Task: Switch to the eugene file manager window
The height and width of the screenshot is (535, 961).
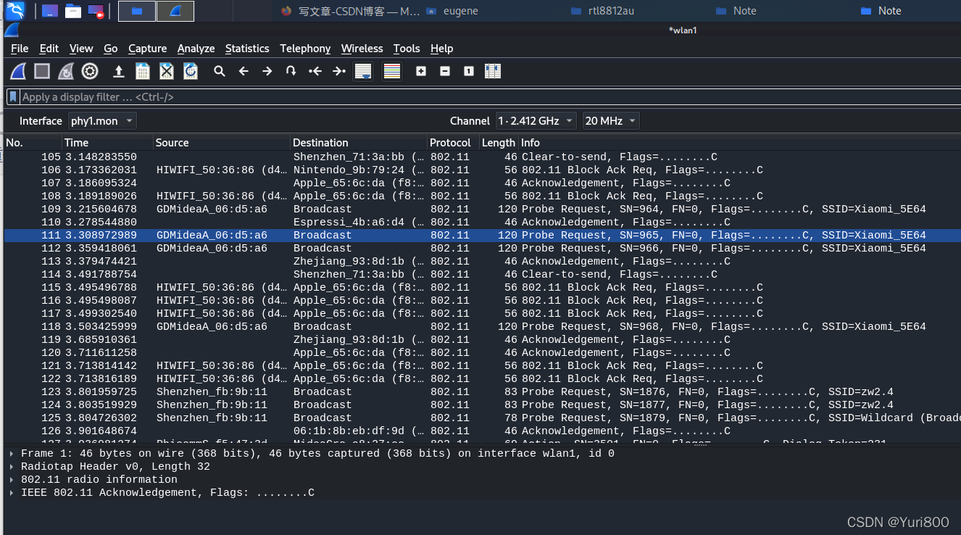Action: point(452,11)
